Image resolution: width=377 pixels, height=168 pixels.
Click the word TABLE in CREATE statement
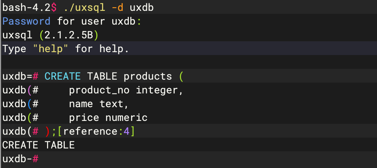pos(102,76)
